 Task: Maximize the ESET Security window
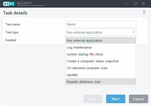point(135,4)
